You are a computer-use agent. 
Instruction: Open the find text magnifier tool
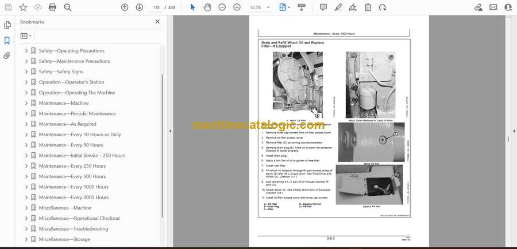pyautogui.click(x=68, y=7)
